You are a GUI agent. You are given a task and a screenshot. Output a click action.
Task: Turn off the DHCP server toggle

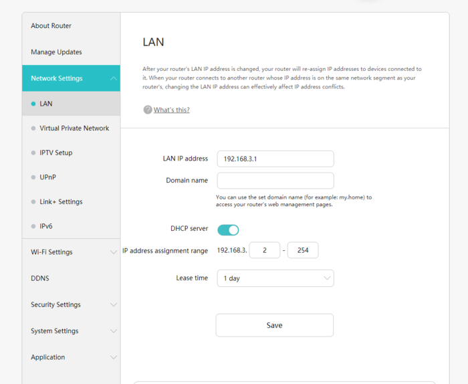coord(228,230)
